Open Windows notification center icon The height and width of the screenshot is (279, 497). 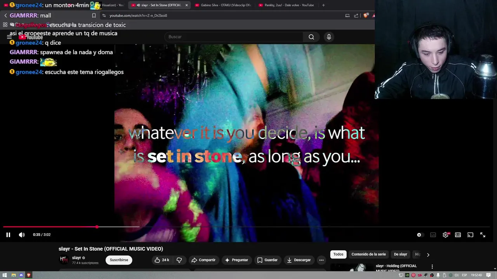(488, 275)
